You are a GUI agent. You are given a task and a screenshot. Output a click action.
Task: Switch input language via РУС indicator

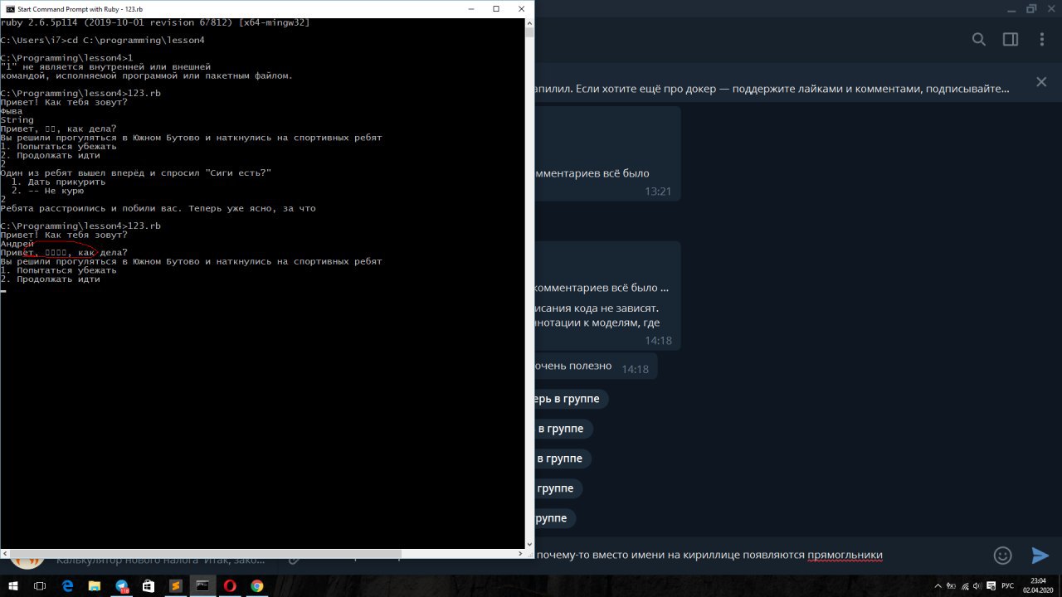[1008, 585]
